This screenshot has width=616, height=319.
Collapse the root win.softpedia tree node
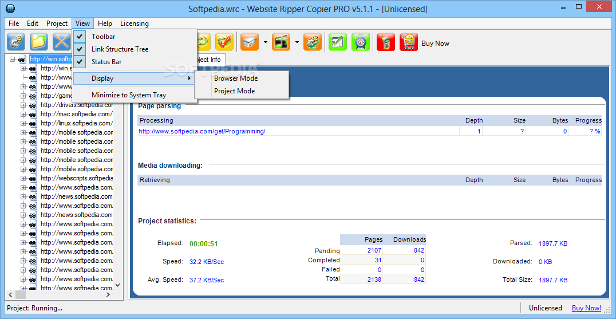[12, 60]
